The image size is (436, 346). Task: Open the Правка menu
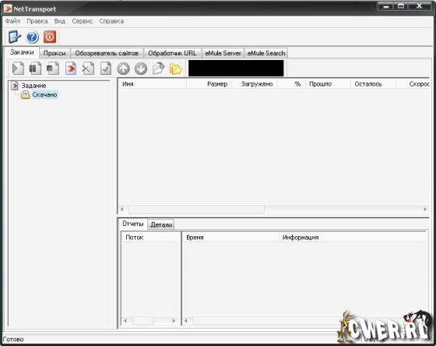point(37,21)
